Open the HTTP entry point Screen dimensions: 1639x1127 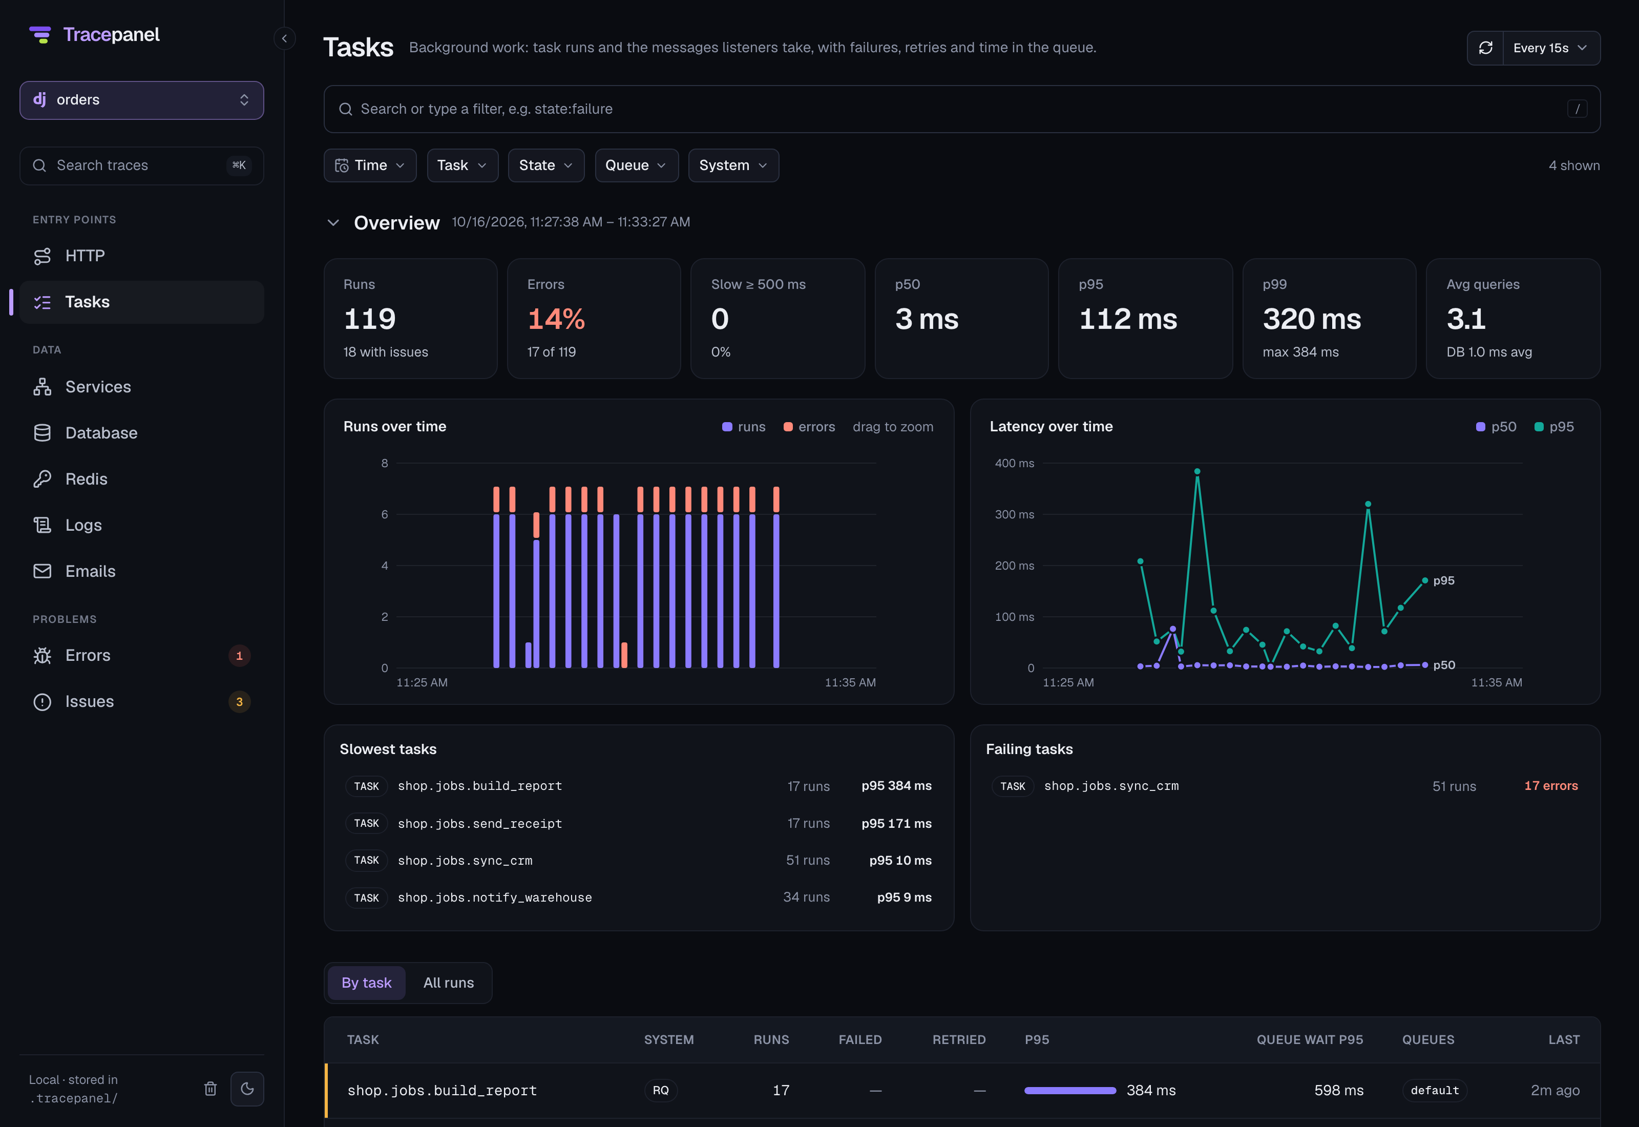coord(142,256)
